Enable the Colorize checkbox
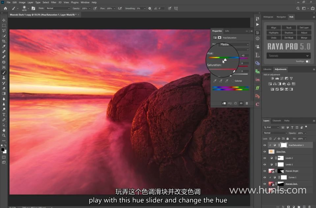 point(233,81)
